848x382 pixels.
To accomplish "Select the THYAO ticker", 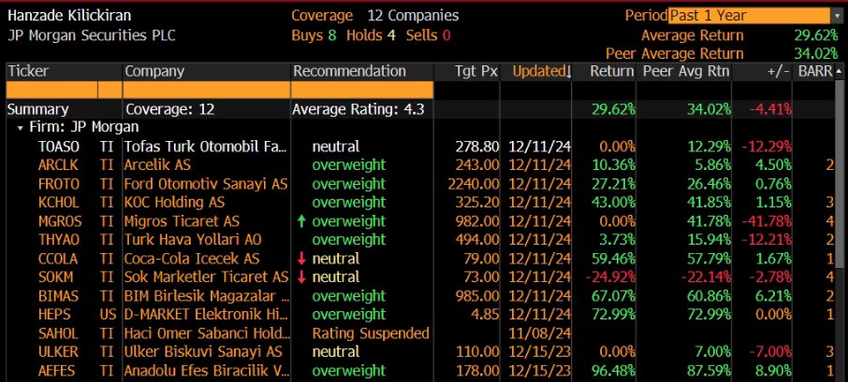I will coord(59,239).
